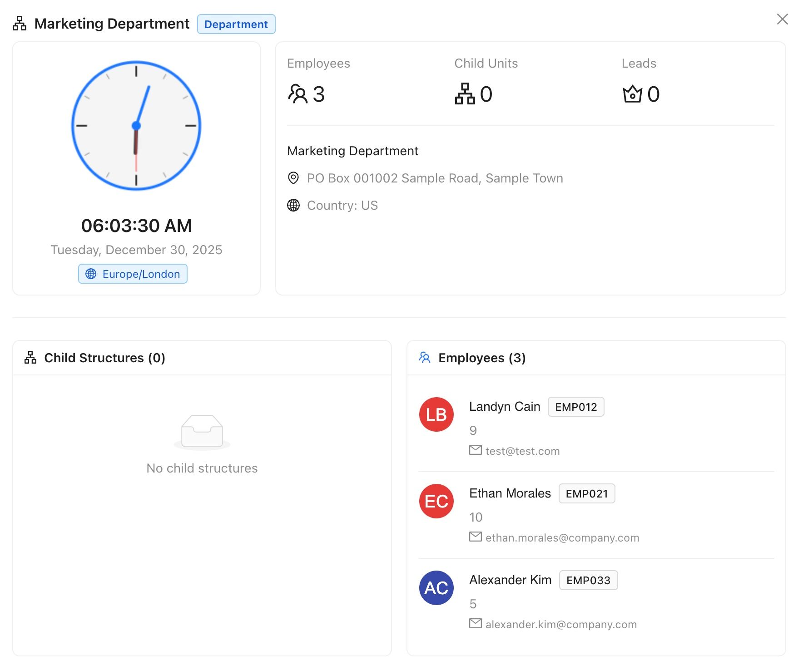Image resolution: width=803 pixels, height=670 pixels.
Task: Click the Child Structures header icon
Action: [x=30, y=358]
